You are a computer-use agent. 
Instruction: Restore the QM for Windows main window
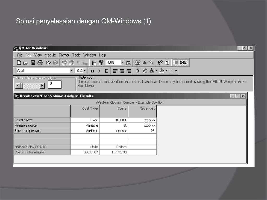click(x=245, y=48)
